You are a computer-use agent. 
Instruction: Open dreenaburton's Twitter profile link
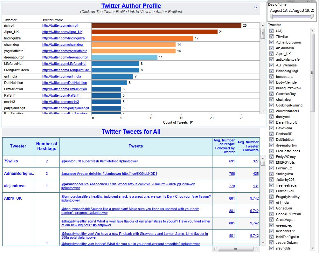(x=65, y=57)
